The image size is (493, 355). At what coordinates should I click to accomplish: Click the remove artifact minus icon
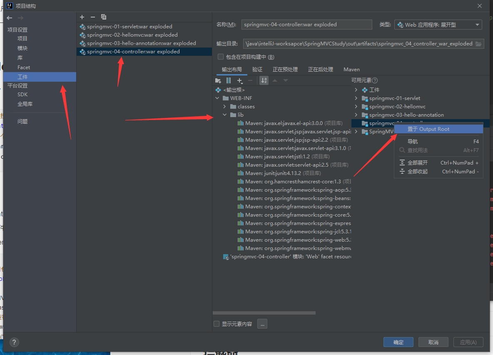pyautogui.click(x=92, y=17)
